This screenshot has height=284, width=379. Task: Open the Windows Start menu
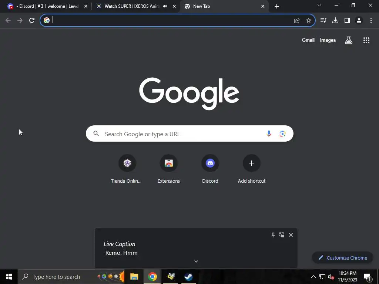[9, 277]
